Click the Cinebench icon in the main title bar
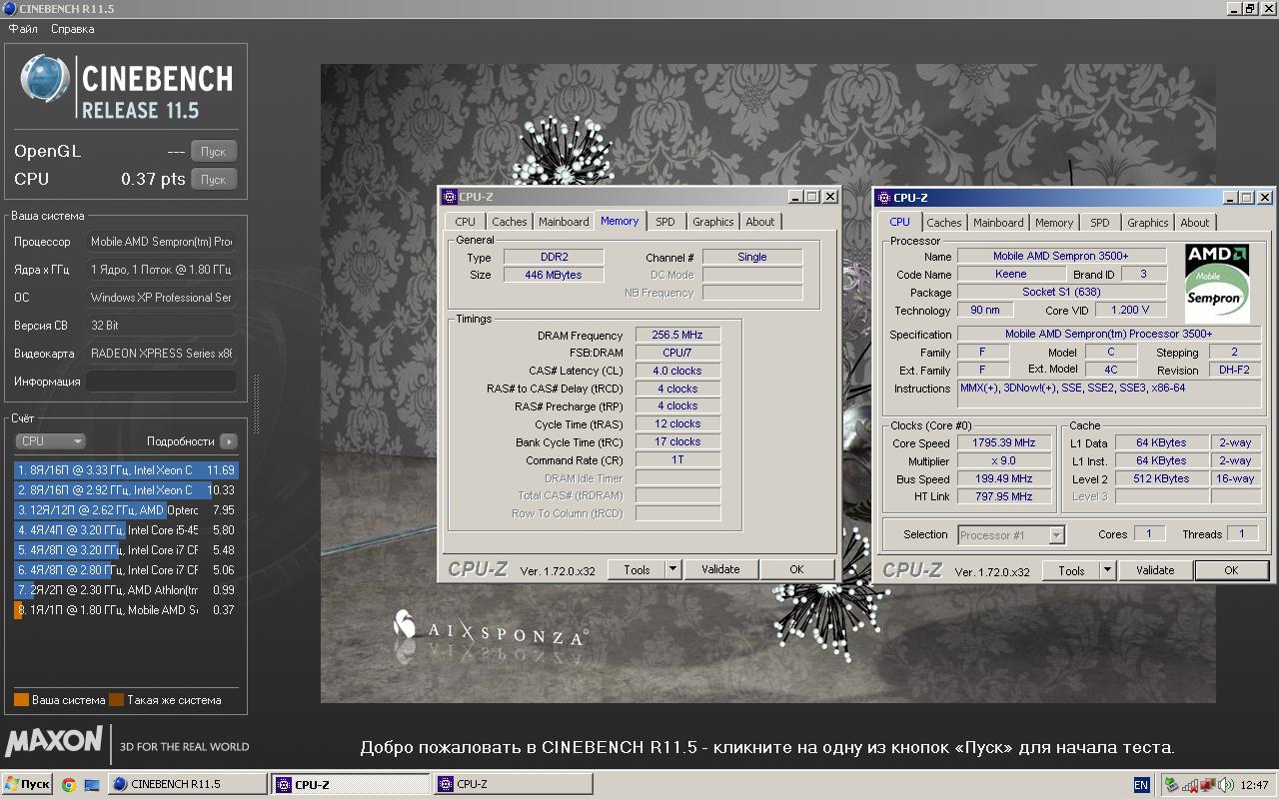This screenshot has height=799, width=1279. [x=10, y=9]
